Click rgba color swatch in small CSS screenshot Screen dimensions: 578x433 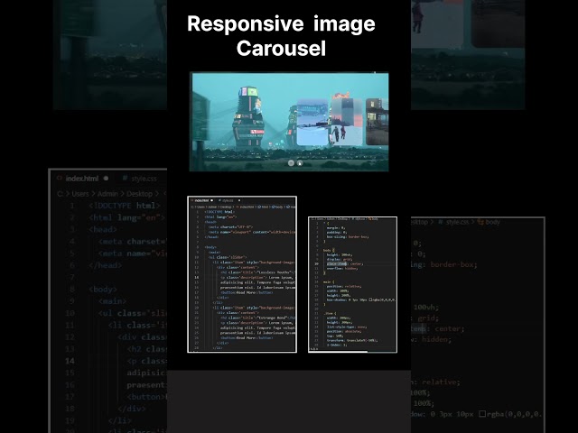point(370,299)
